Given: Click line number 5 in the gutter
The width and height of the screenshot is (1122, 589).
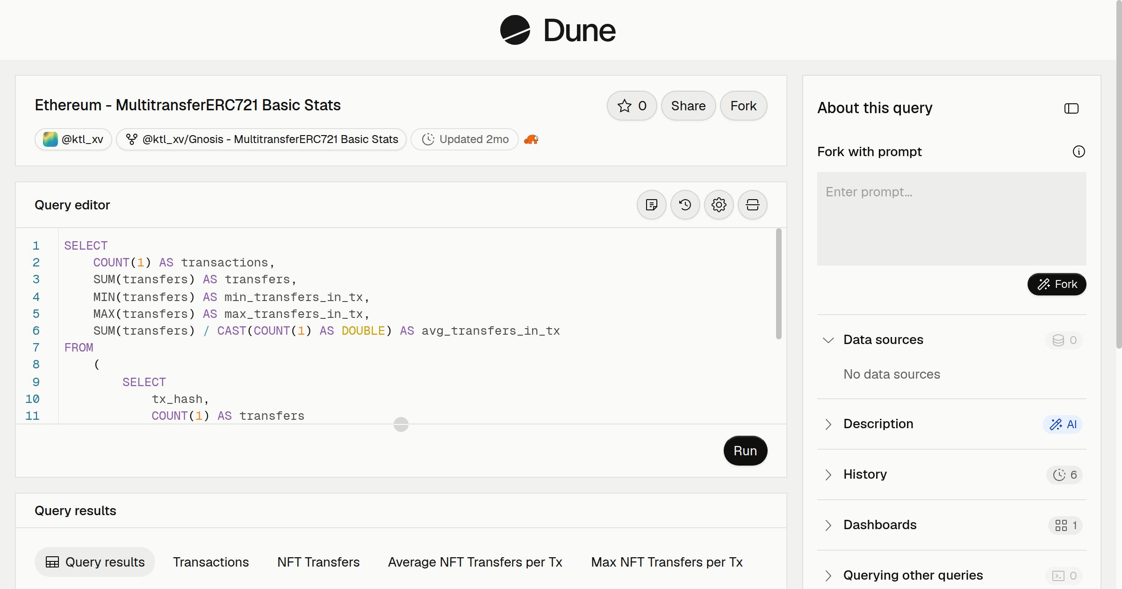Looking at the screenshot, I should [x=36, y=314].
